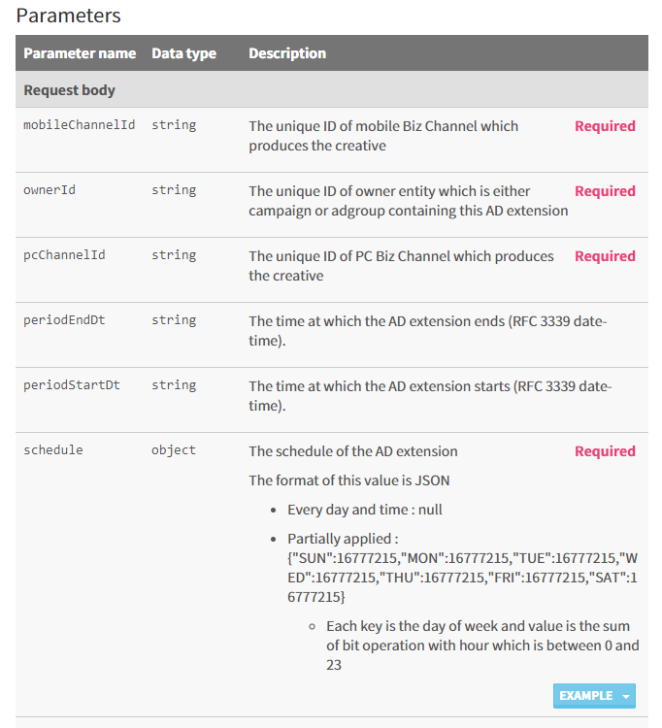
Task: Click the Data type column header
Action: click(183, 53)
